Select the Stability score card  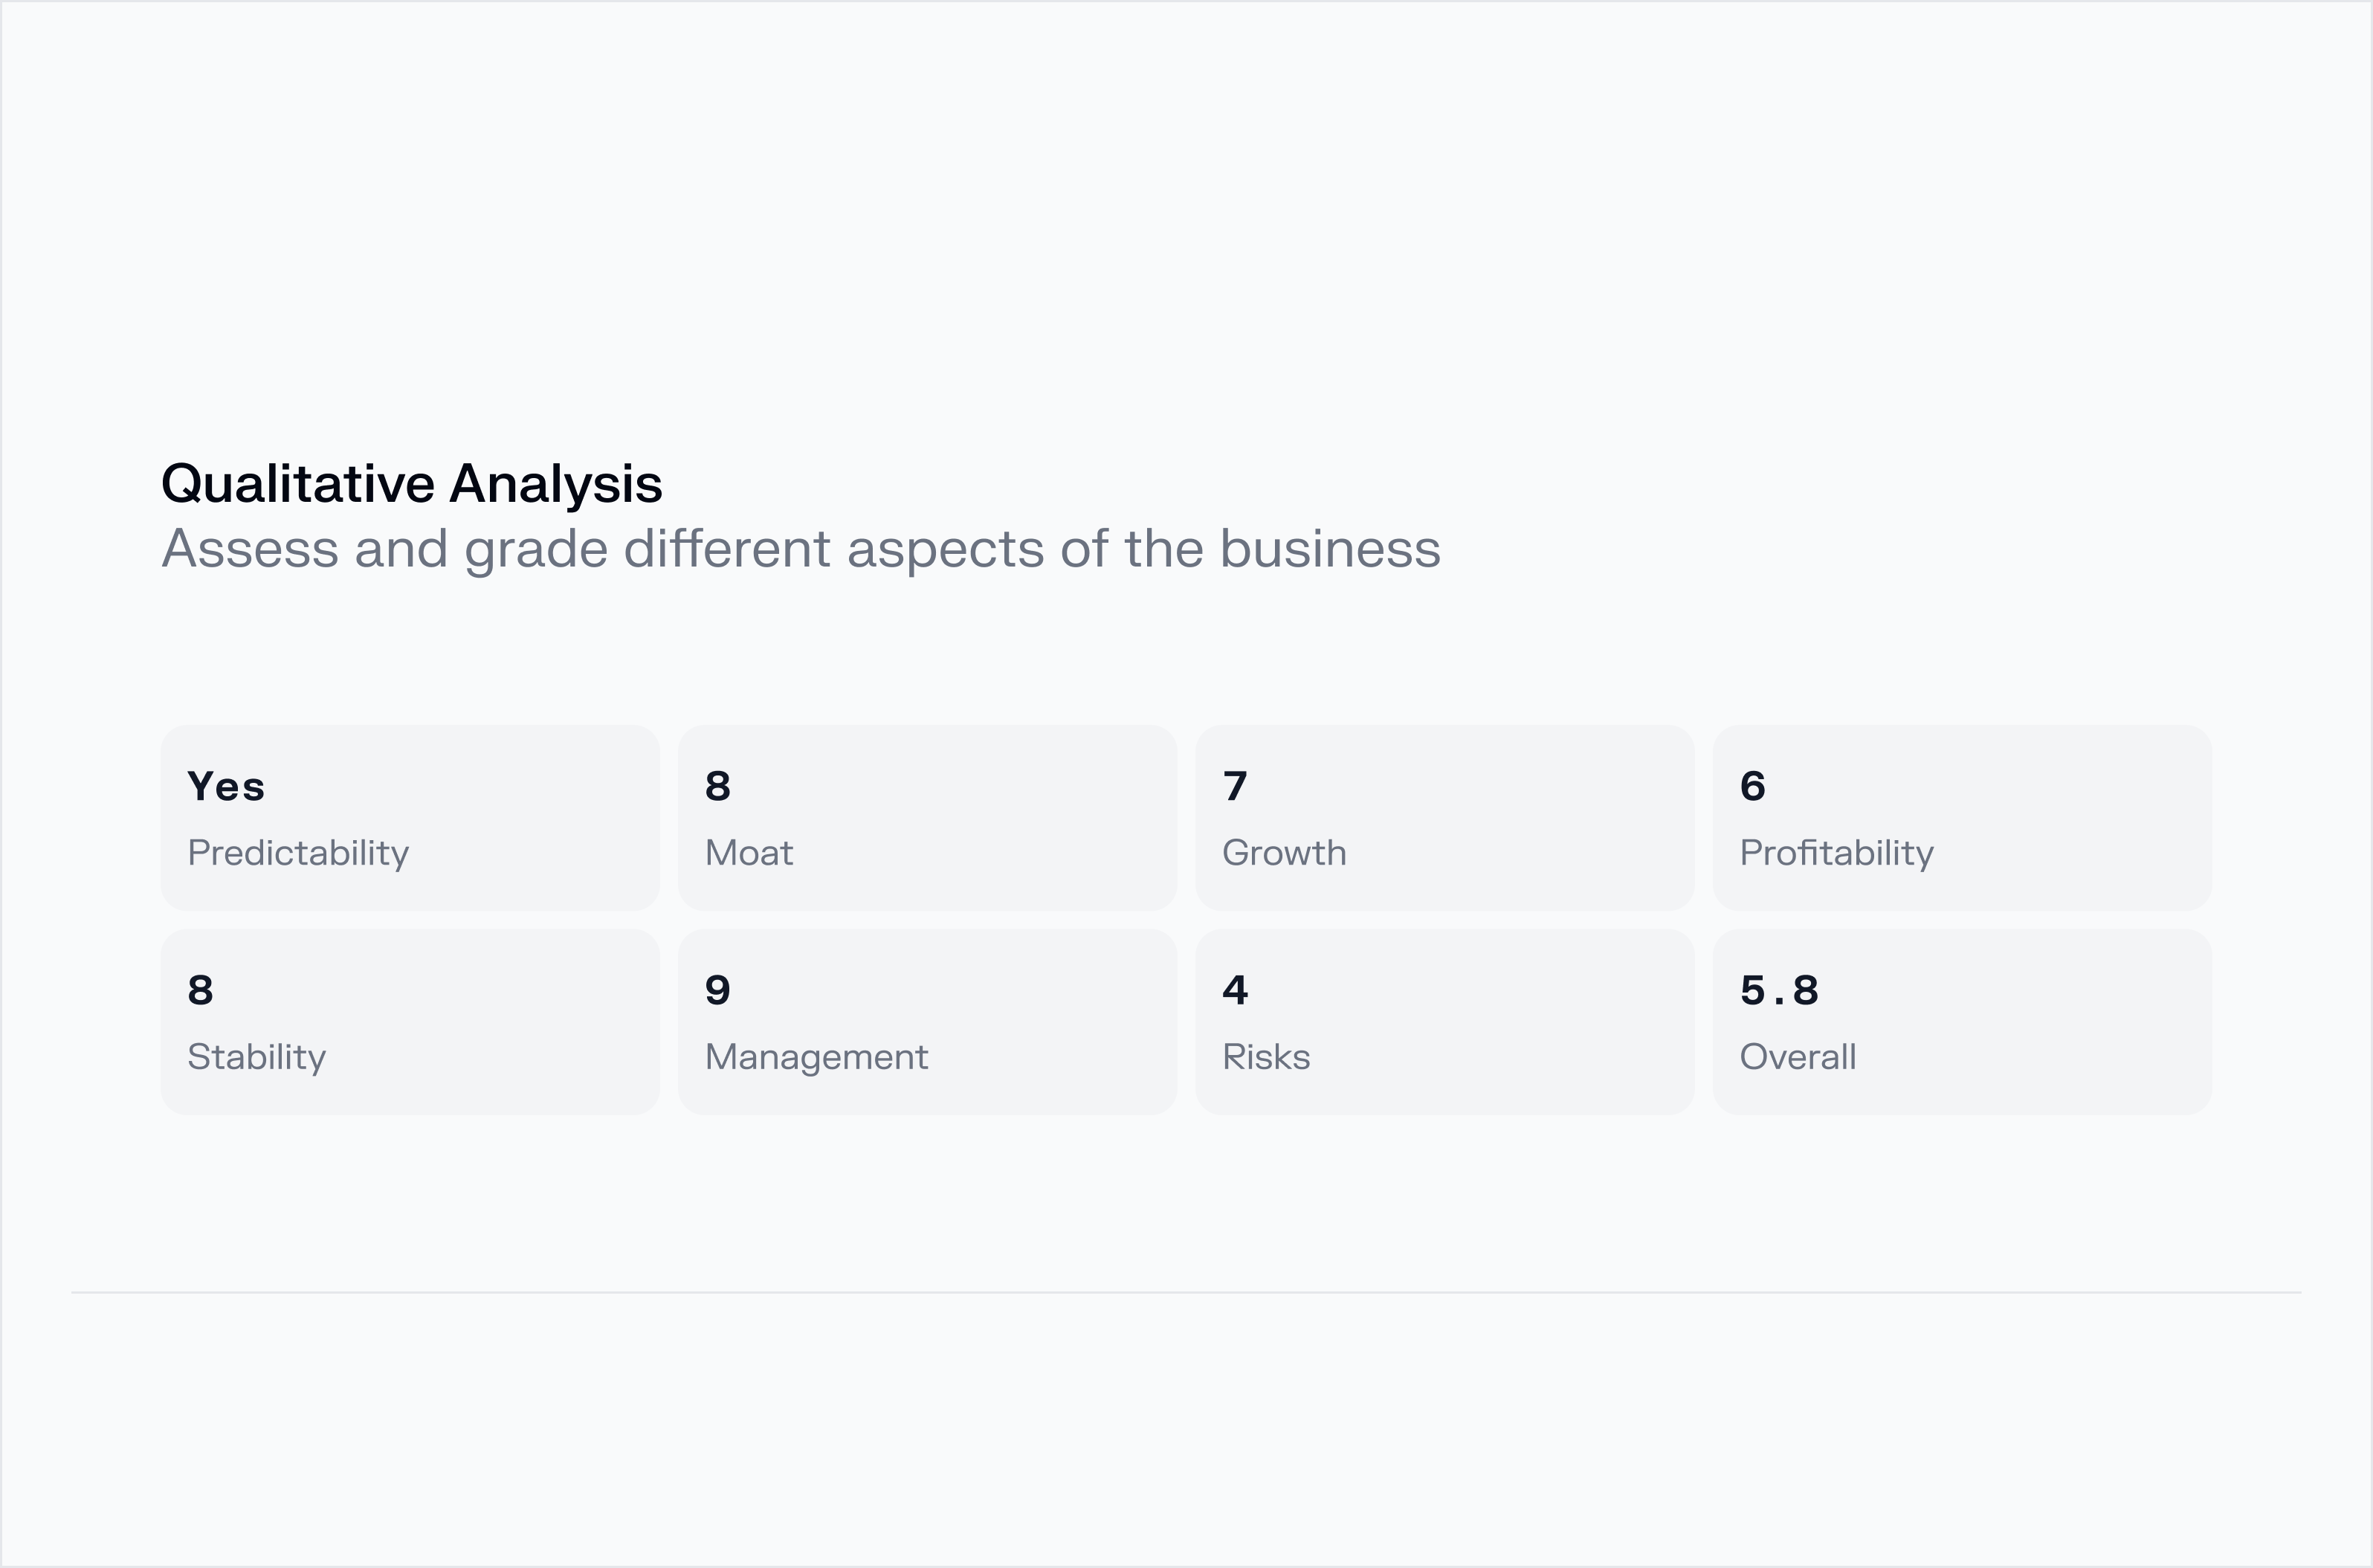[x=410, y=1021]
